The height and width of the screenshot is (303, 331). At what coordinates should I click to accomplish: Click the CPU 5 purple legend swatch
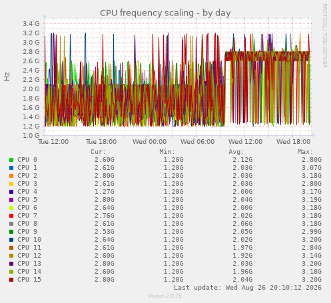tap(11, 200)
